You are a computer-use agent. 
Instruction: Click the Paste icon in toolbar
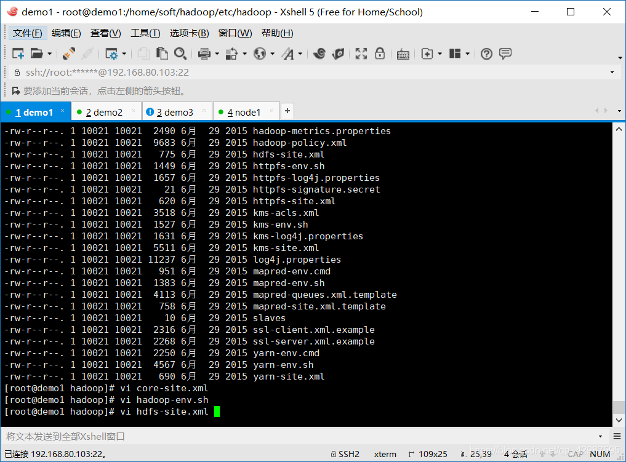coord(162,54)
